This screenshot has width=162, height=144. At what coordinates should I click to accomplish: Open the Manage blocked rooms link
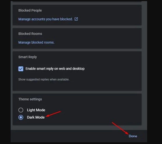(x=36, y=42)
